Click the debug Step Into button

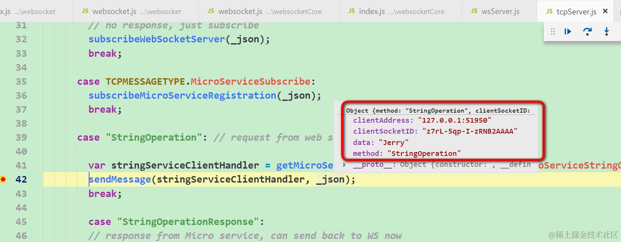tap(607, 31)
